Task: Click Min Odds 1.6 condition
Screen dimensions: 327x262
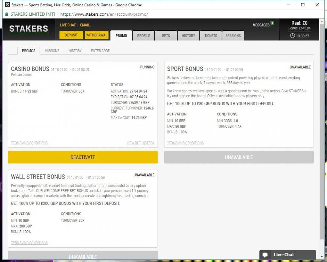Action: [x=227, y=121]
